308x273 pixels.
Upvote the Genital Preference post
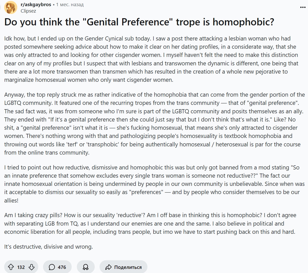[11, 267]
